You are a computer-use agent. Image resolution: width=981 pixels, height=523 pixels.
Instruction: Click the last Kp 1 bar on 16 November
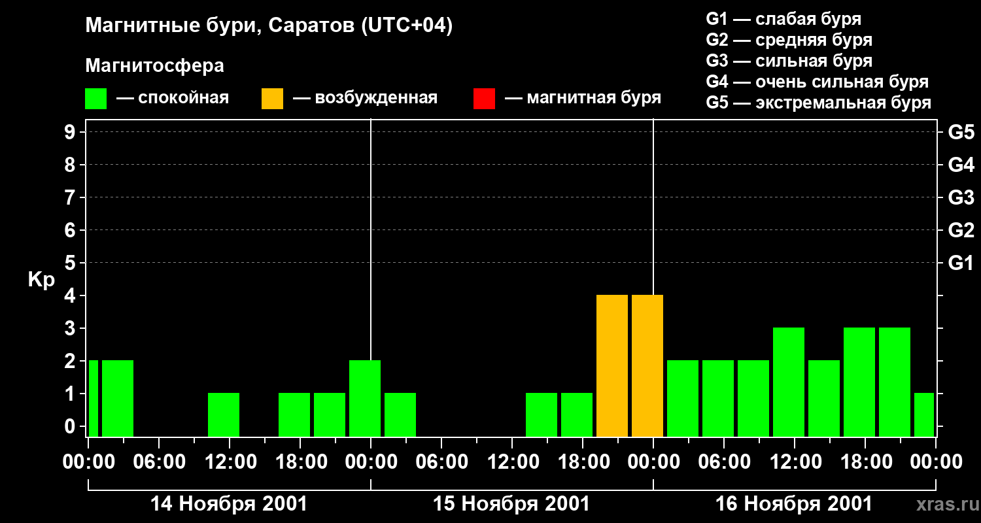[924, 415]
